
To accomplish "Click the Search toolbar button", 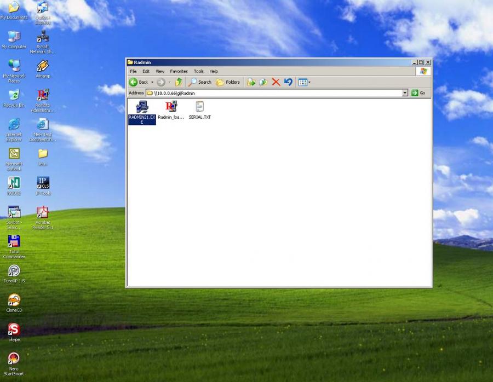I will [200, 82].
